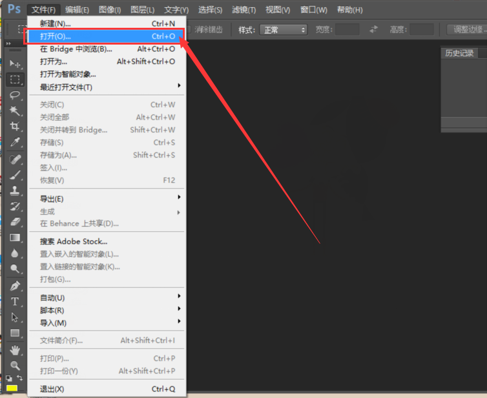The image size is (487, 398).
Task: Reset default foreground and background colors
Action: pos(9,378)
